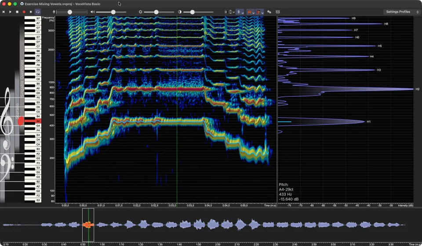
Task: Stop playback with the square stop button
Action: point(17,12)
